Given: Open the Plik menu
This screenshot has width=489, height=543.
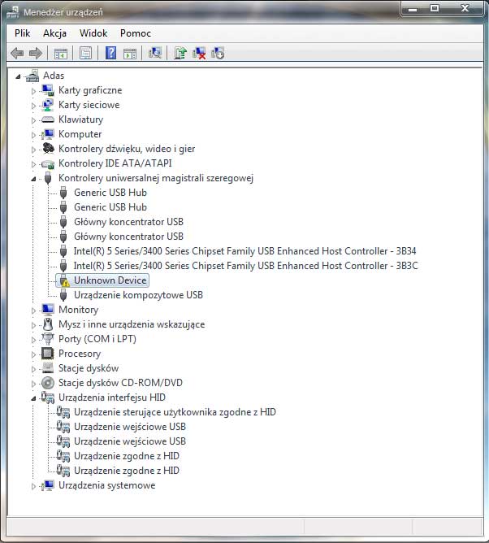Looking at the screenshot, I should click(x=22, y=33).
